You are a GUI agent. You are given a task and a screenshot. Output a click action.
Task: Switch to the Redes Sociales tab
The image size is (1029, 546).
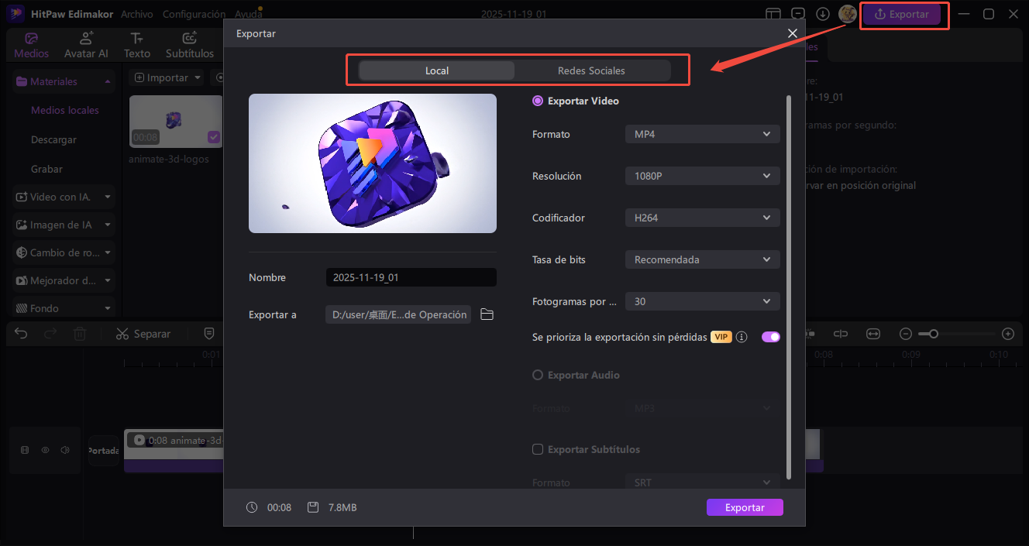click(x=591, y=70)
